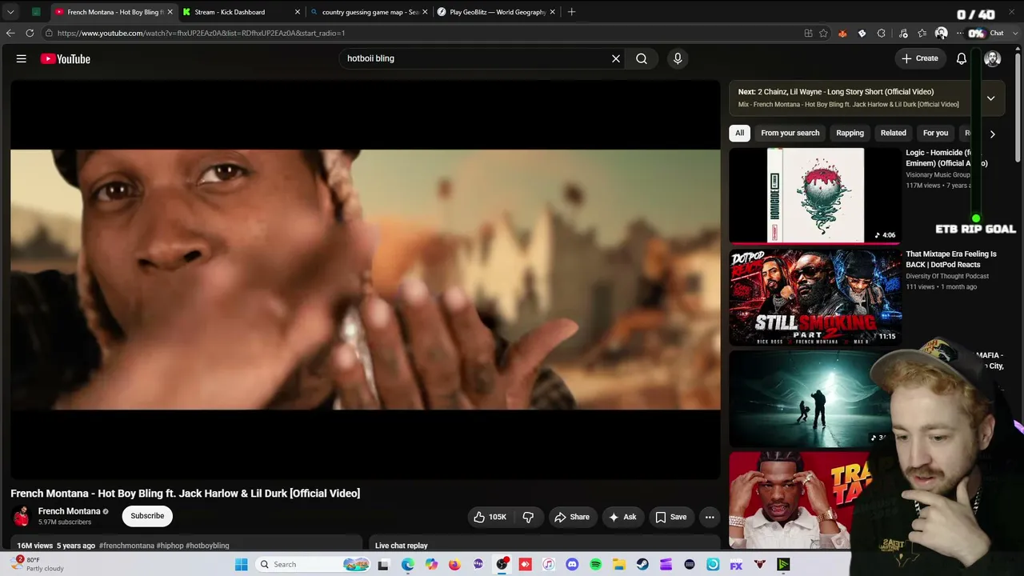Click the #frenchmontana hashtag
Image resolution: width=1024 pixels, height=576 pixels.
(126, 546)
